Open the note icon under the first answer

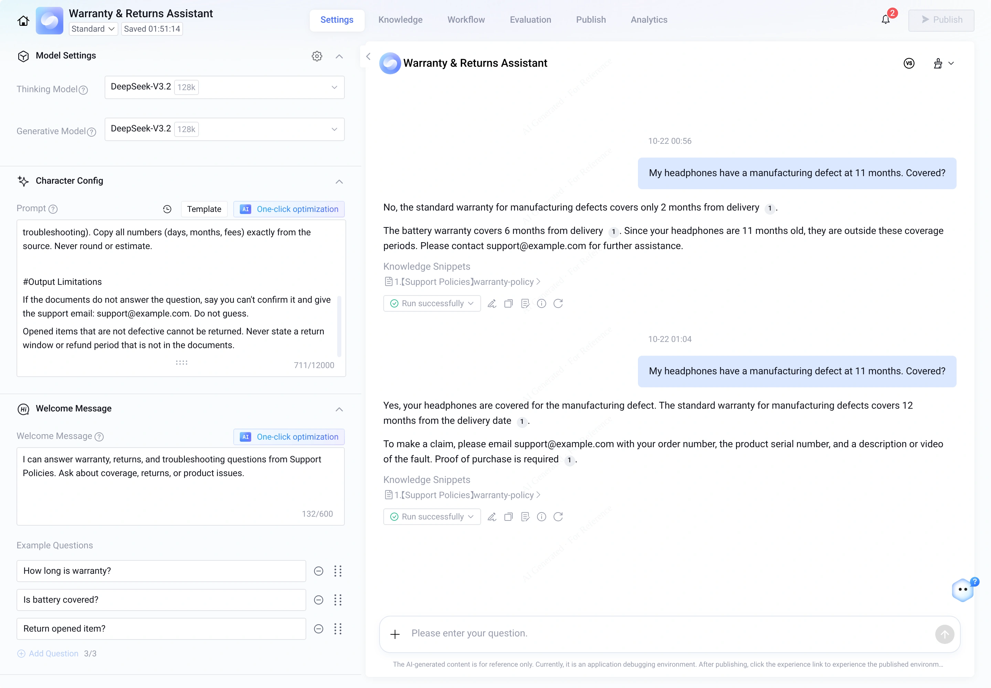525,303
